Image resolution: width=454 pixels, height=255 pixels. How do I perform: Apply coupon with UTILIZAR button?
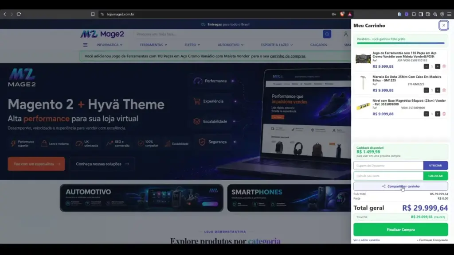[x=435, y=166]
